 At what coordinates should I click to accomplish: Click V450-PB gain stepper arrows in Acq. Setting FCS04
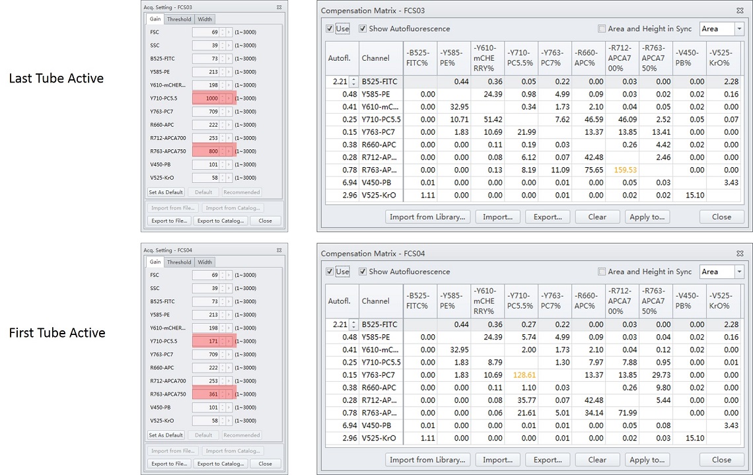[223, 408]
